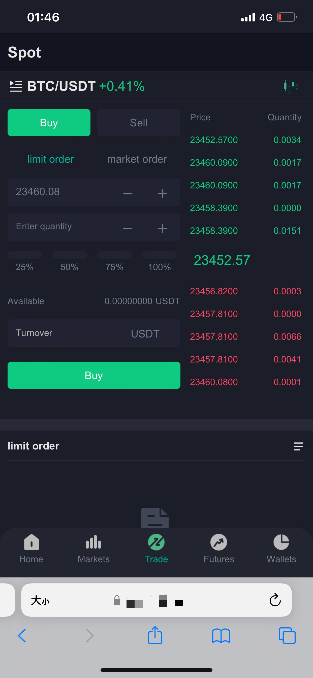Open the candlestick chart icon
This screenshot has height=678, width=313.
[291, 86]
